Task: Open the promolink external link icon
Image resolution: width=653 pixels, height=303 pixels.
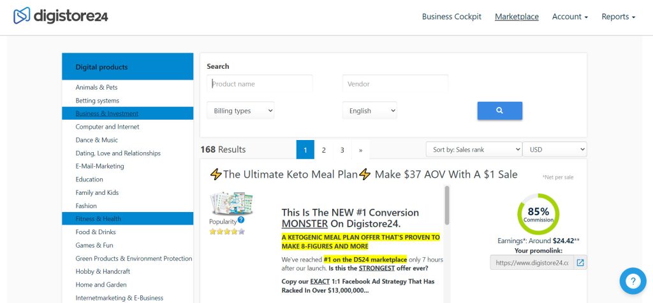Action: [580, 262]
